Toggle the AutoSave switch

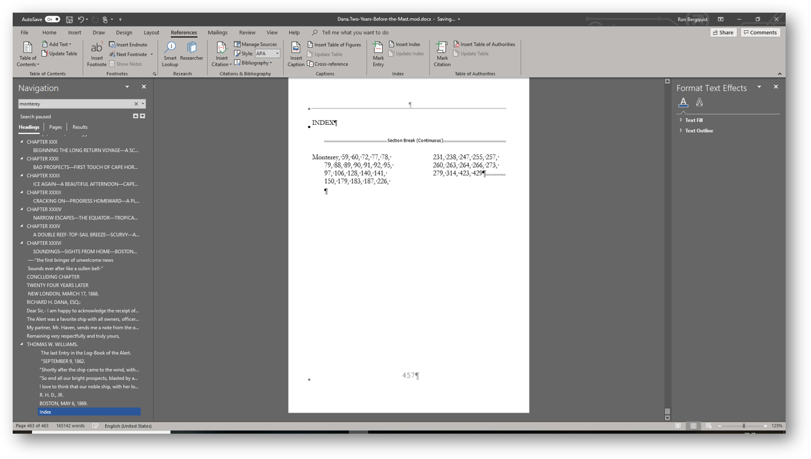point(53,19)
